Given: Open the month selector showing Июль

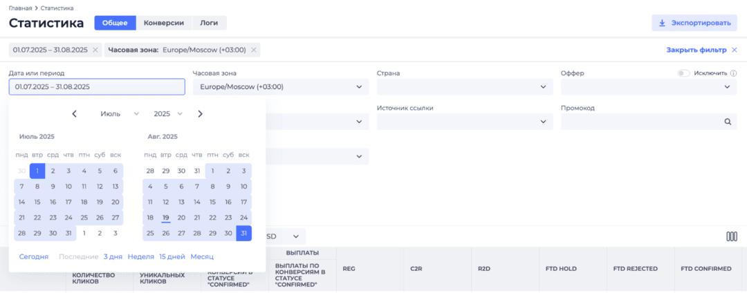Looking at the screenshot, I should point(120,114).
